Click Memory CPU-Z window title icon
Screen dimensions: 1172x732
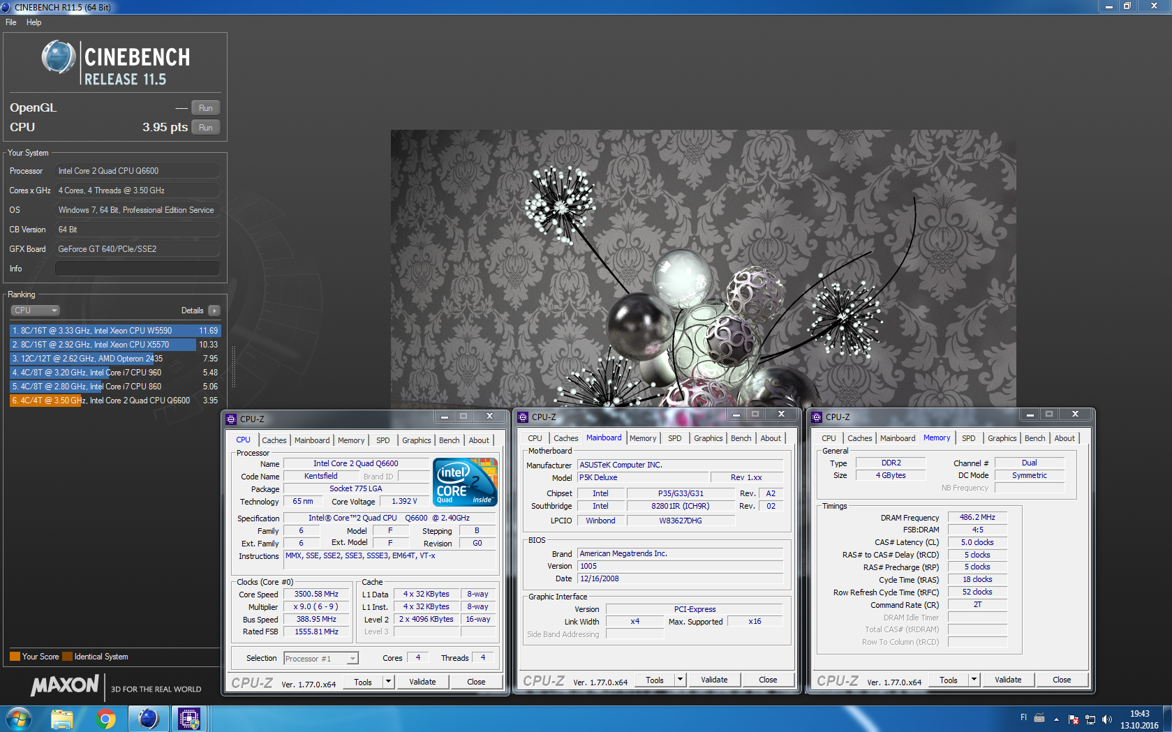point(817,417)
